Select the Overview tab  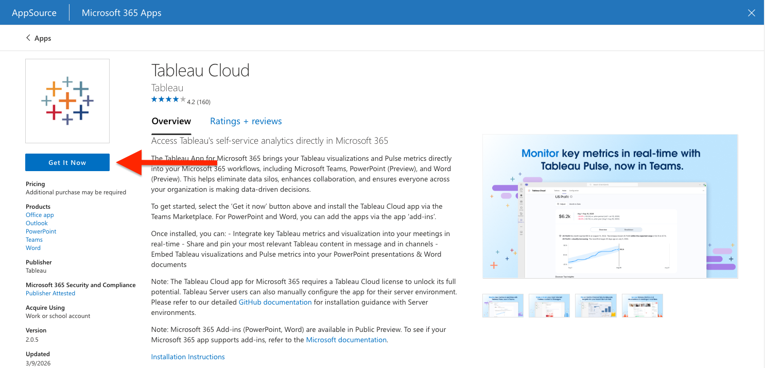click(171, 121)
